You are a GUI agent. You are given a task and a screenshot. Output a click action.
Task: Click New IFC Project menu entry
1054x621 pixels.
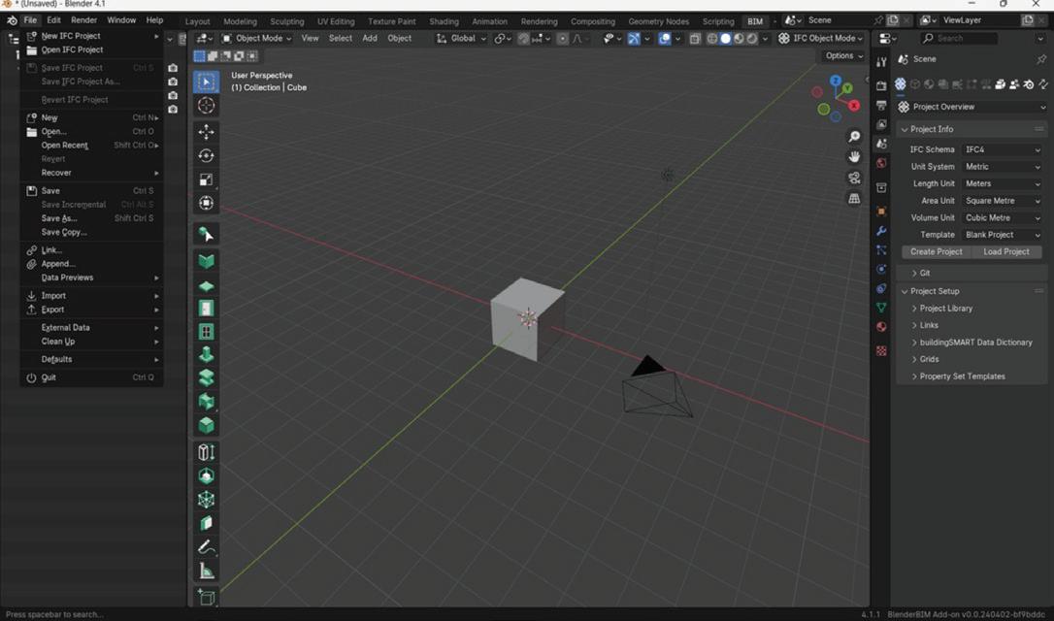point(92,36)
